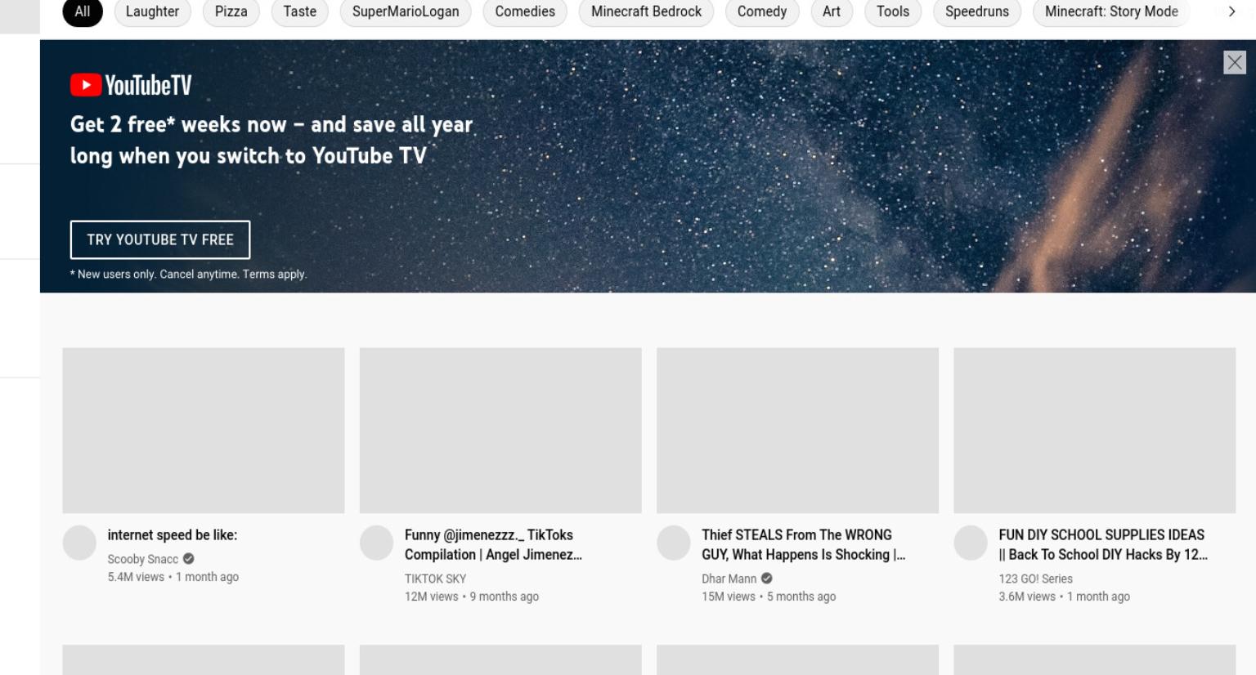Click '15M views • 5 months ago' text
Image resolution: width=1256 pixels, height=675 pixels.
(x=769, y=597)
